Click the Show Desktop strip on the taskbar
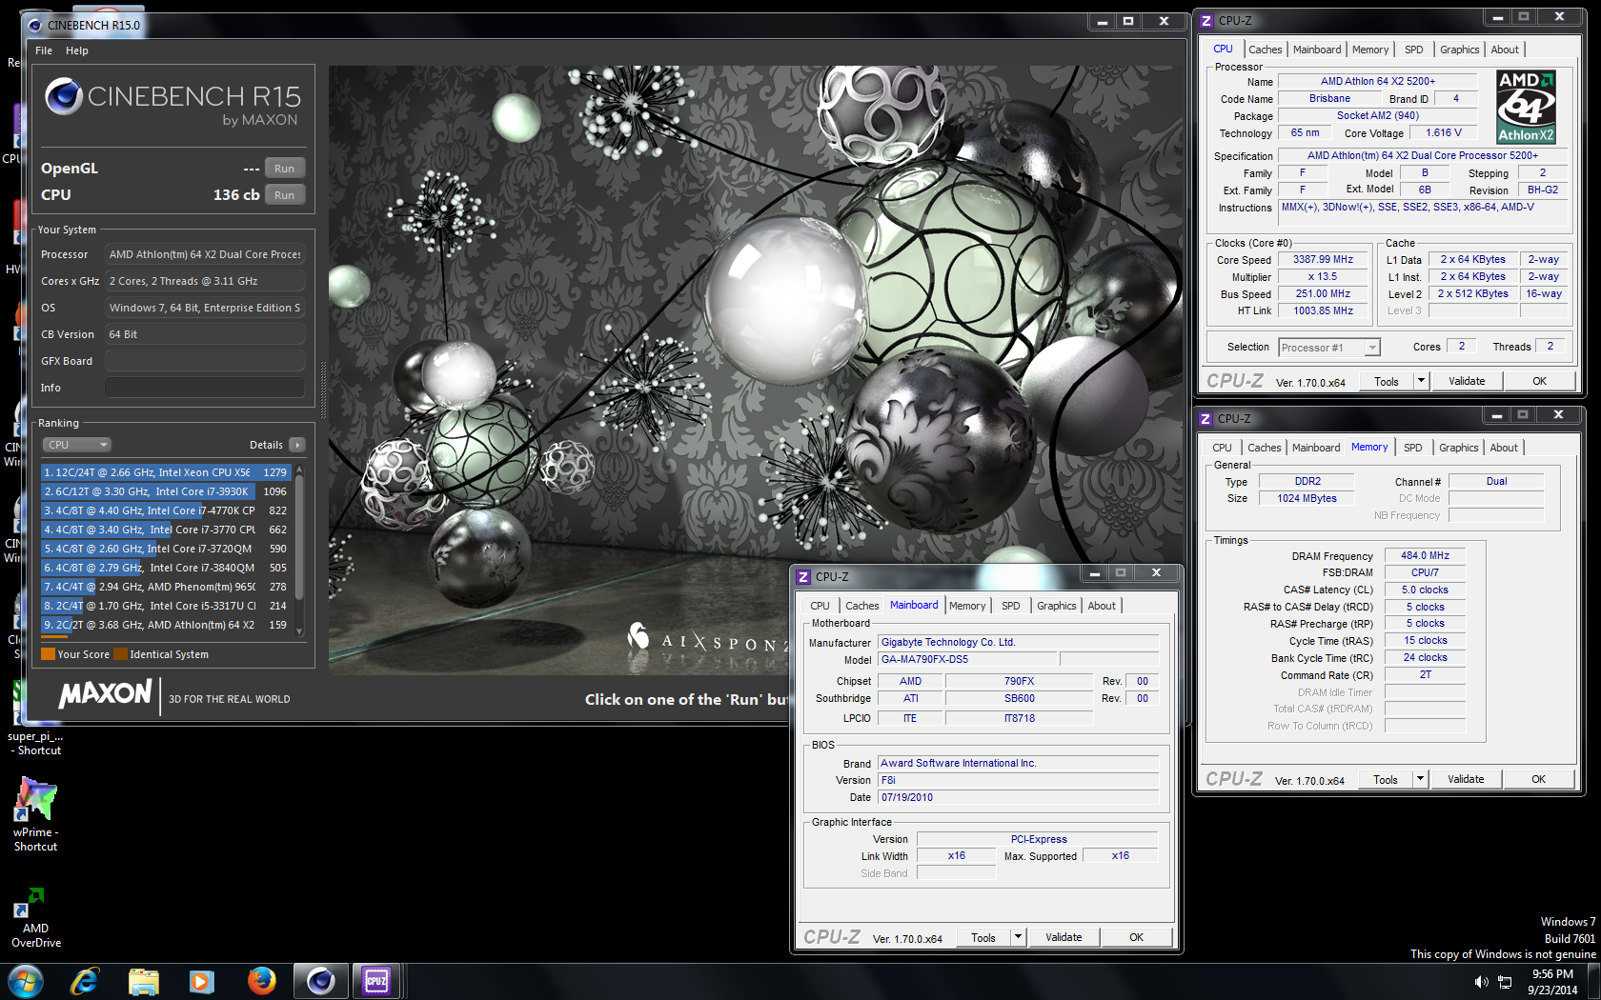The image size is (1601, 1000). pyautogui.click(x=1594, y=981)
